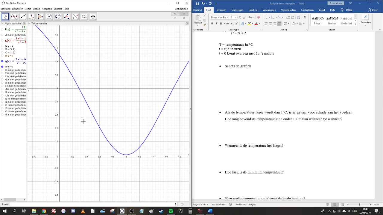
Task: Toggle visibility of function g(x)
Action: pos(2,40)
